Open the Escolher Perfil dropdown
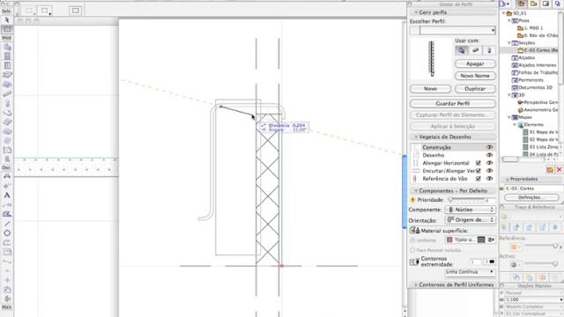Image resolution: width=564 pixels, height=317 pixels. (x=457, y=31)
